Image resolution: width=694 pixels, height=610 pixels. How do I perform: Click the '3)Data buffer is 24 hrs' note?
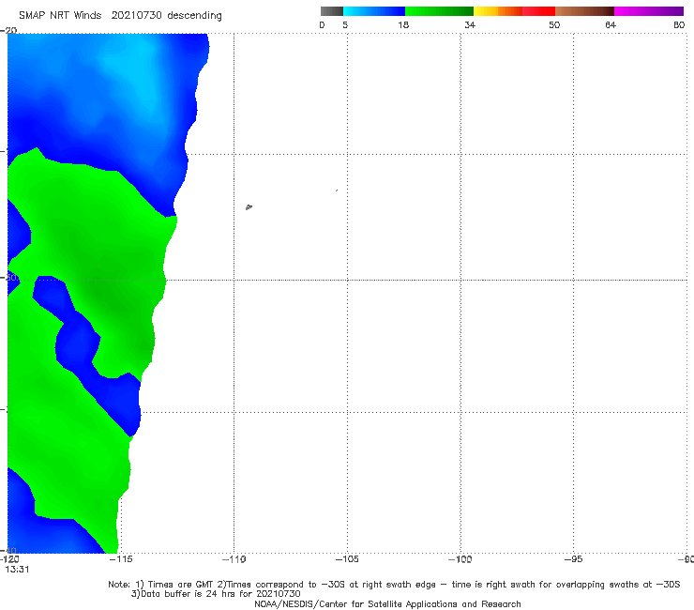(216, 594)
